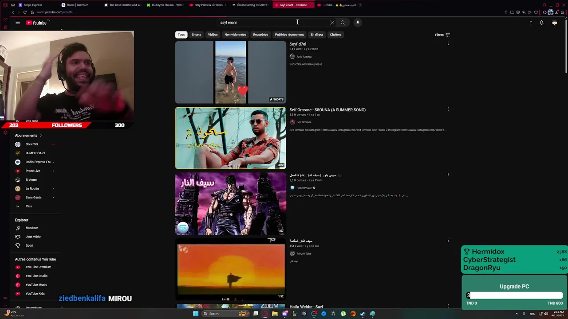Open the Seif Omrane S5OUNA thumbnail
Viewport: 568px width, 319px height.
point(231,138)
